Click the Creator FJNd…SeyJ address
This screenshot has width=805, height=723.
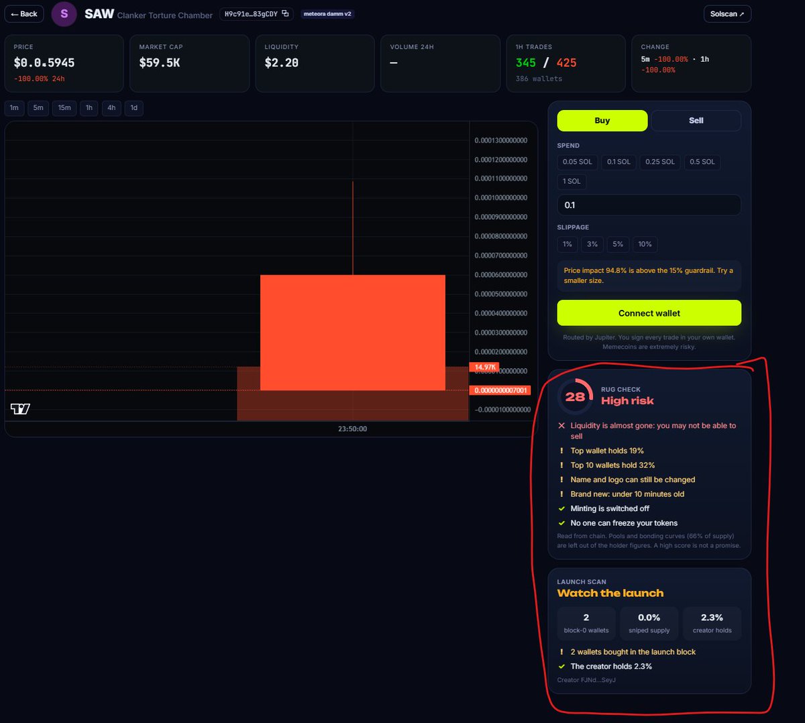coord(586,680)
